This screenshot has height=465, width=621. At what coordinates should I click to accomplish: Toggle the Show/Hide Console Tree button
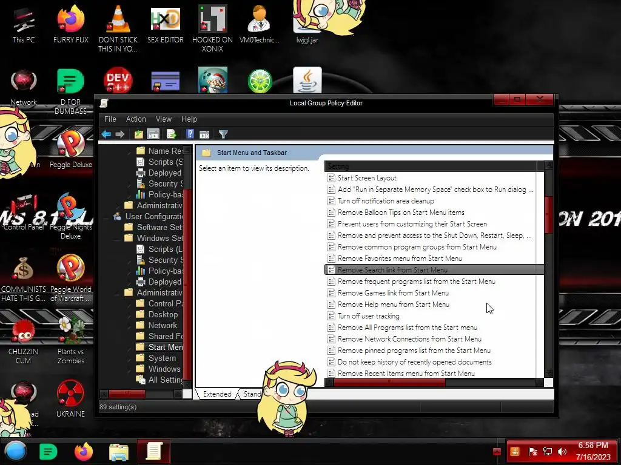(x=153, y=134)
